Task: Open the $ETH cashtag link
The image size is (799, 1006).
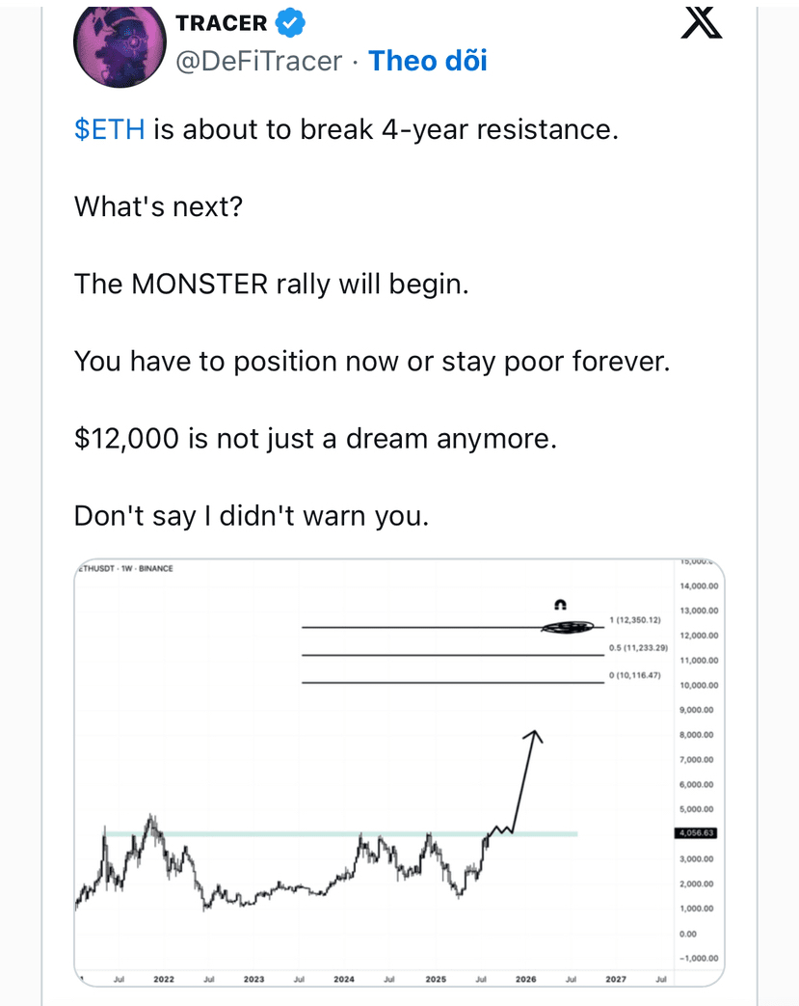Action: pyautogui.click(x=110, y=129)
